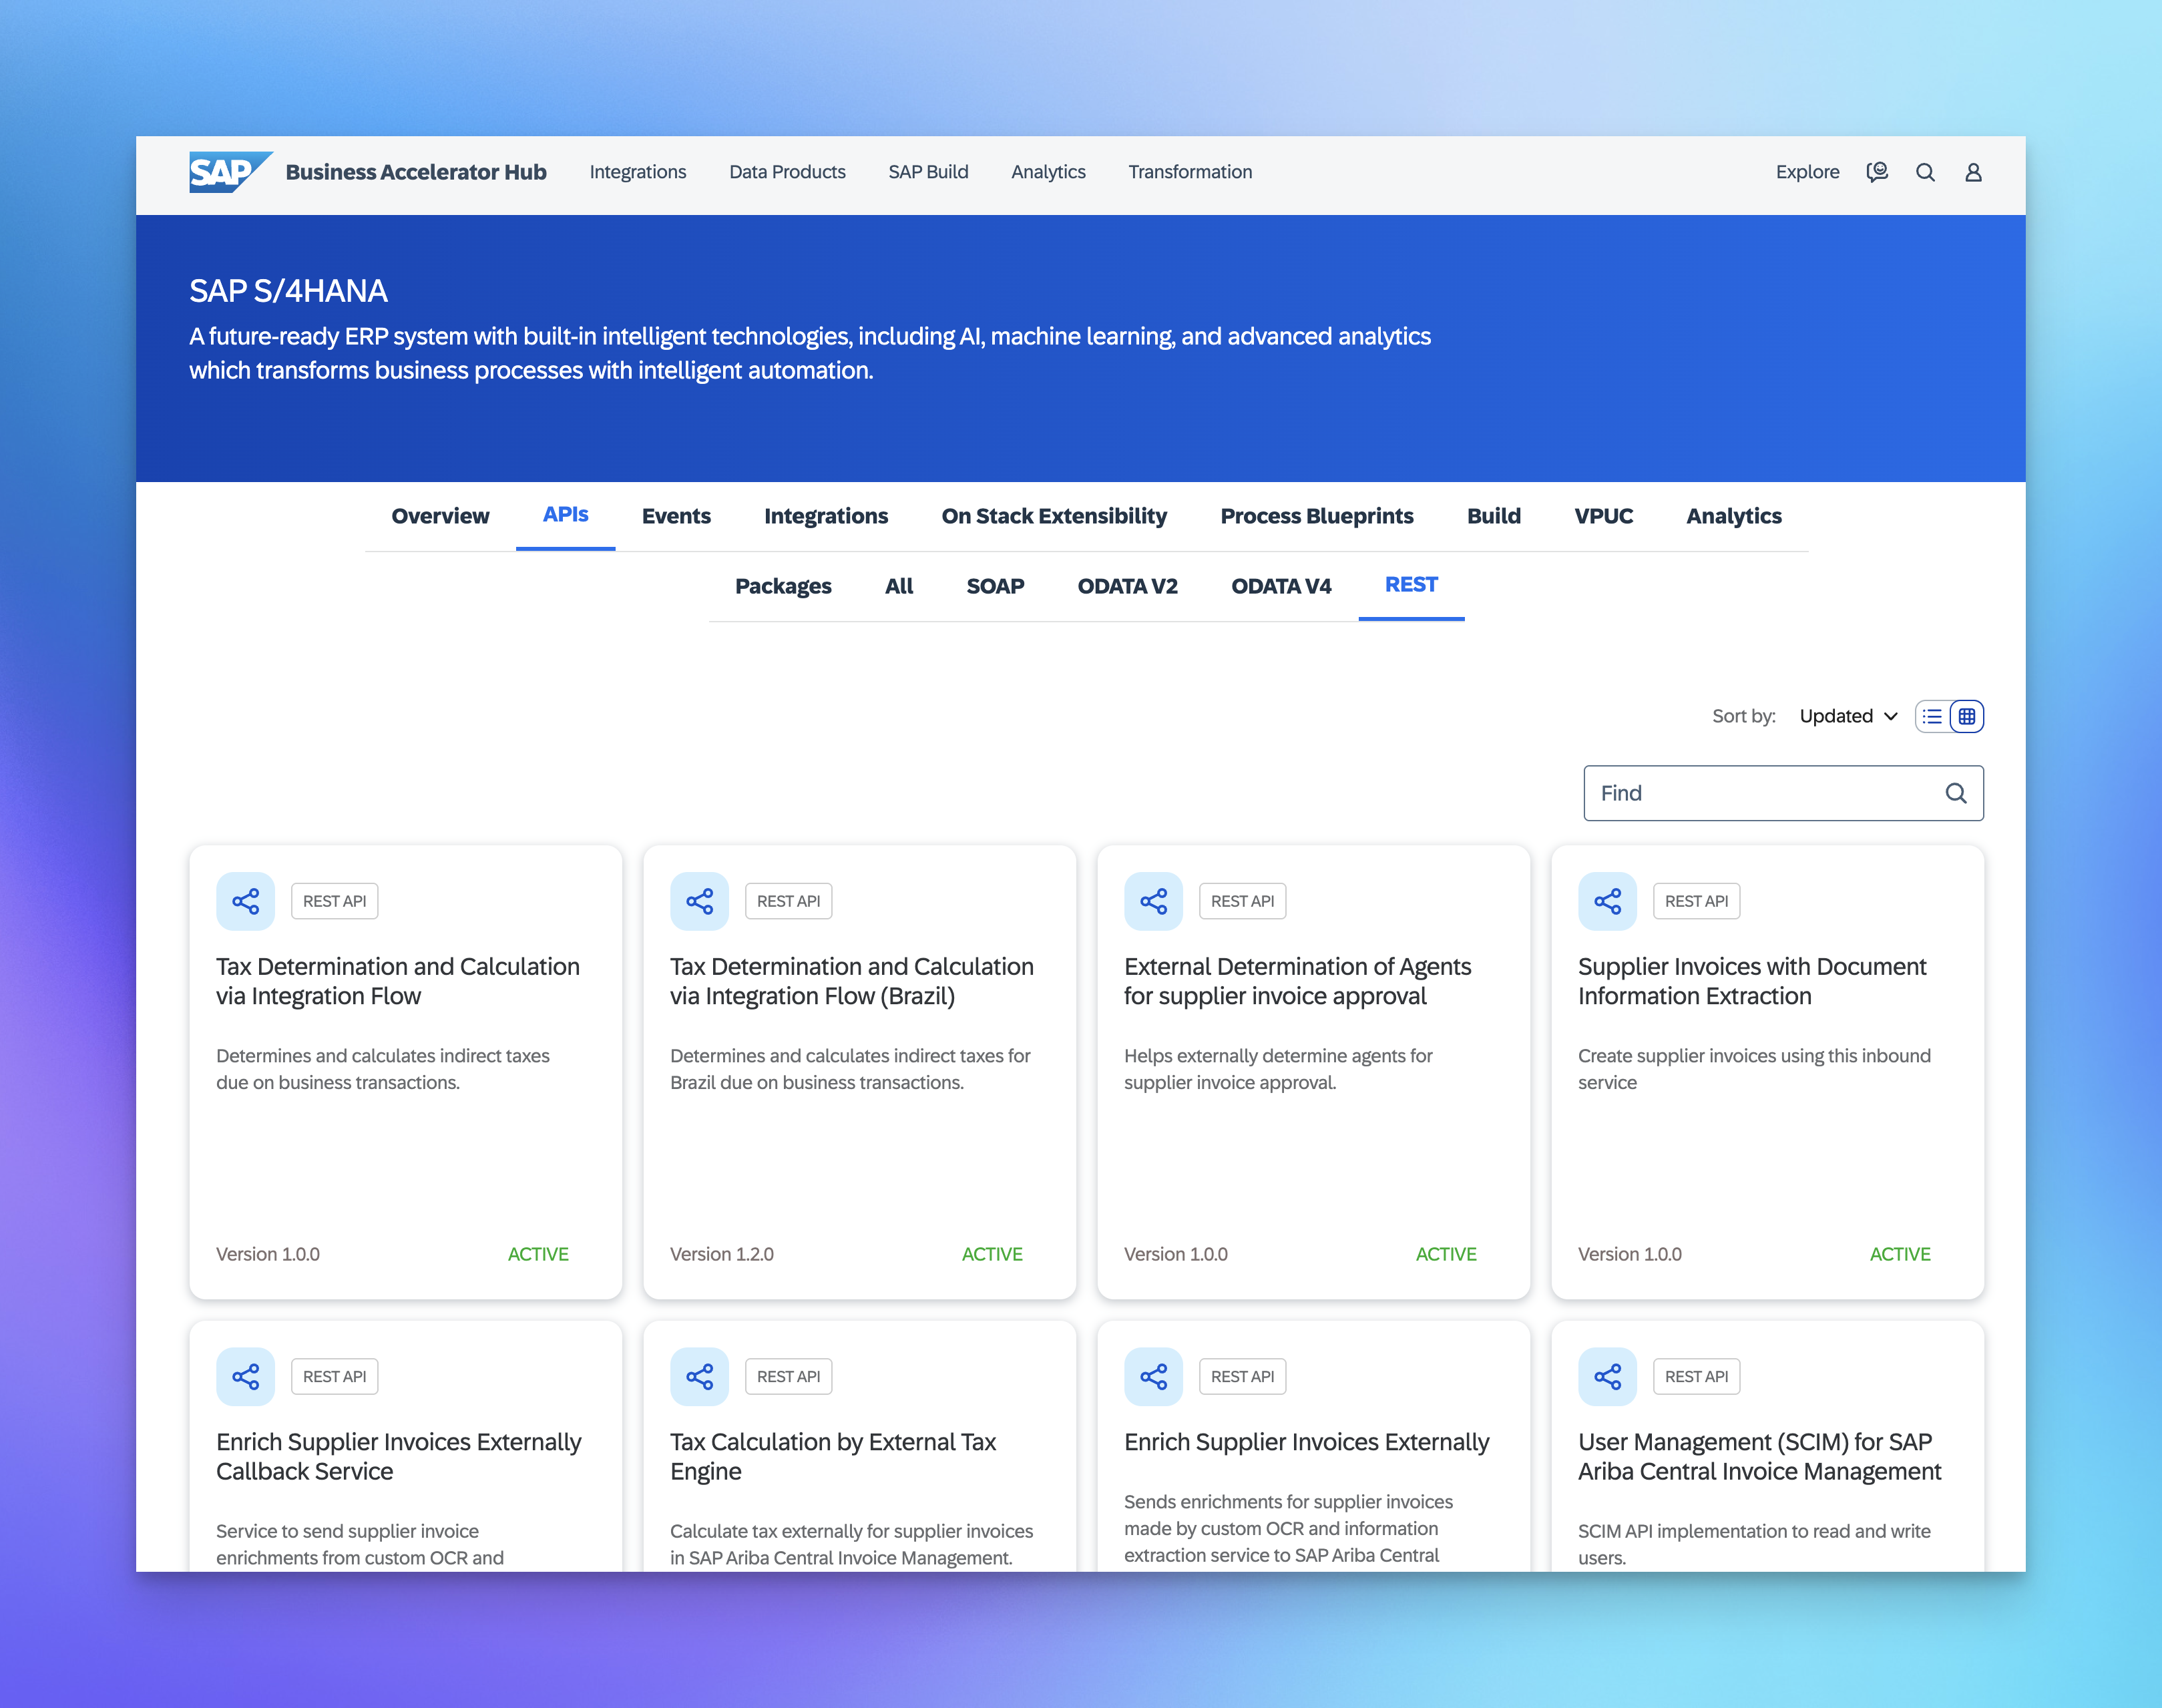Click REST API tag on External Tax Engine card
This screenshot has height=1708, width=2162.
pyautogui.click(x=788, y=1376)
